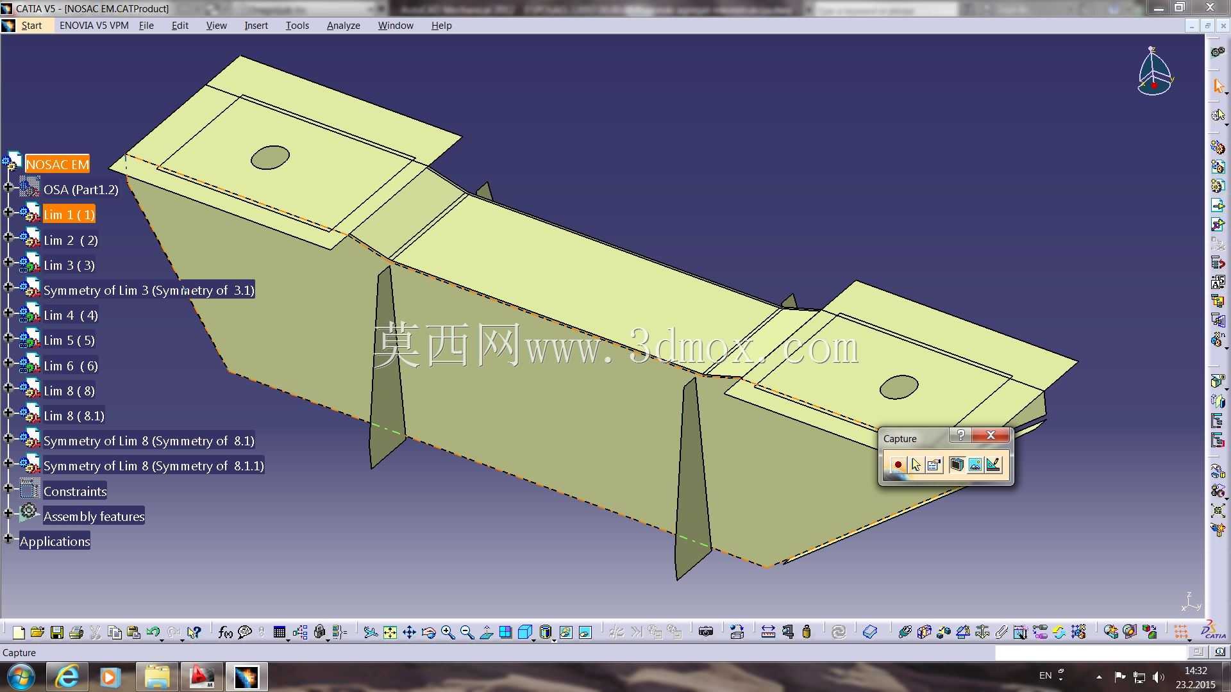The width and height of the screenshot is (1231, 692).
Task: Open the Measure Between tool
Action: 768,633
